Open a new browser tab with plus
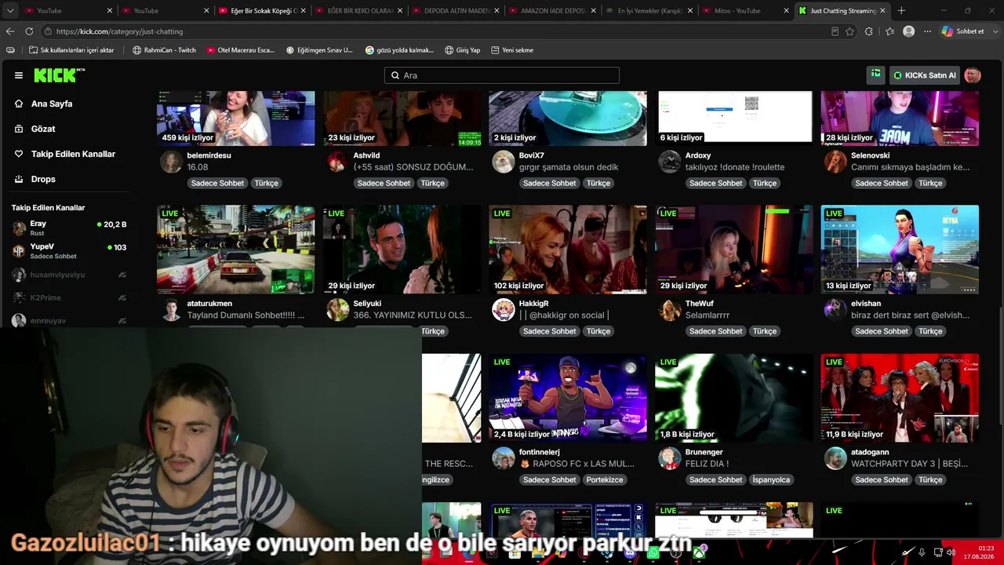This screenshot has width=1004, height=565. click(x=901, y=11)
